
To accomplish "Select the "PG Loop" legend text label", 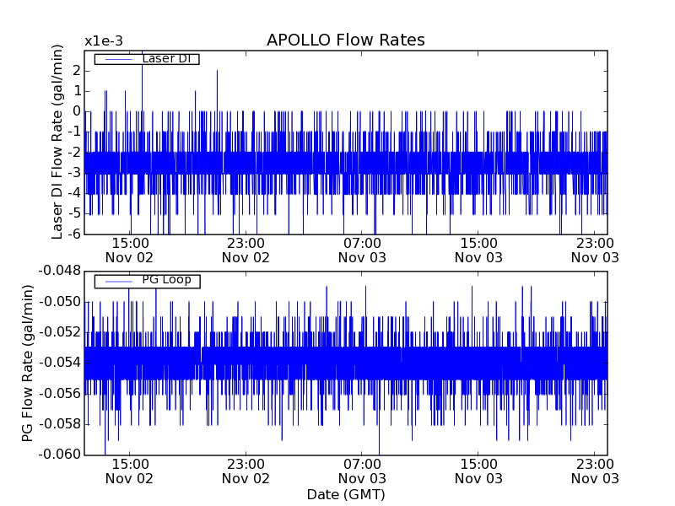I will click(166, 280).
